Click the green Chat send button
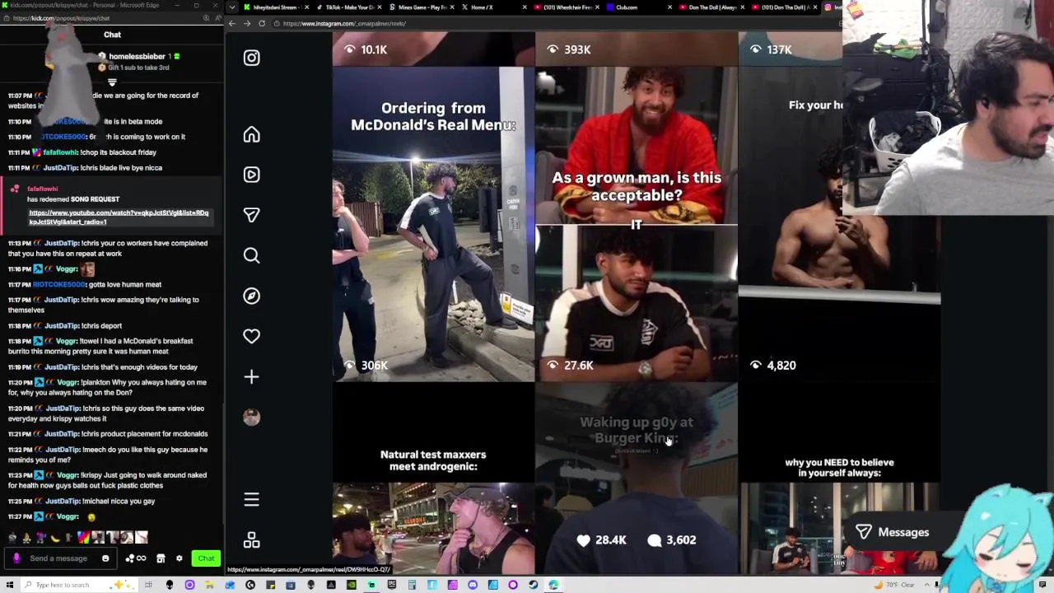 coord(206,558)
